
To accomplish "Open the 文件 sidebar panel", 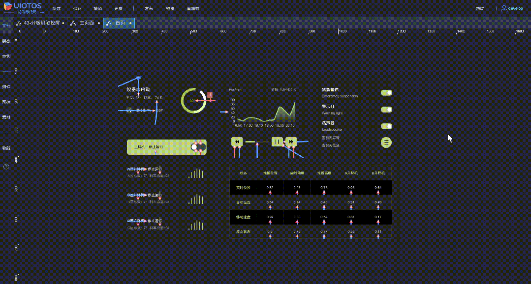I will [6, 26].
